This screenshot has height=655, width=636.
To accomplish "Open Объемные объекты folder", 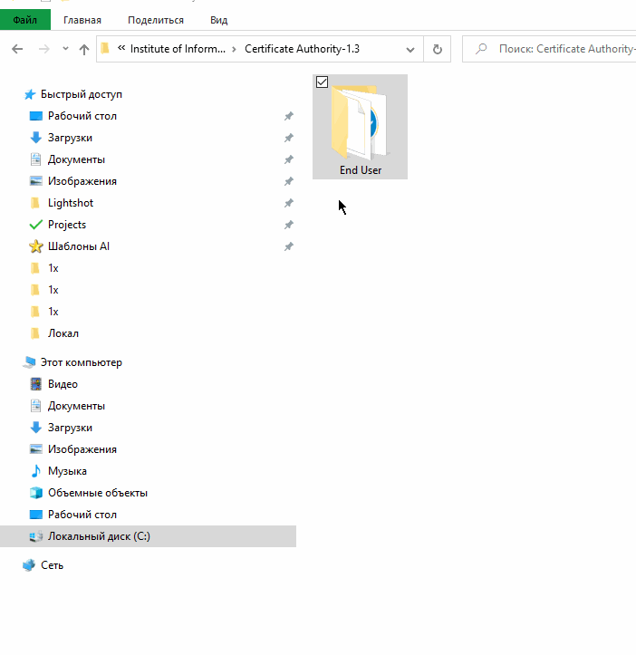I will (x=97, y=493).
